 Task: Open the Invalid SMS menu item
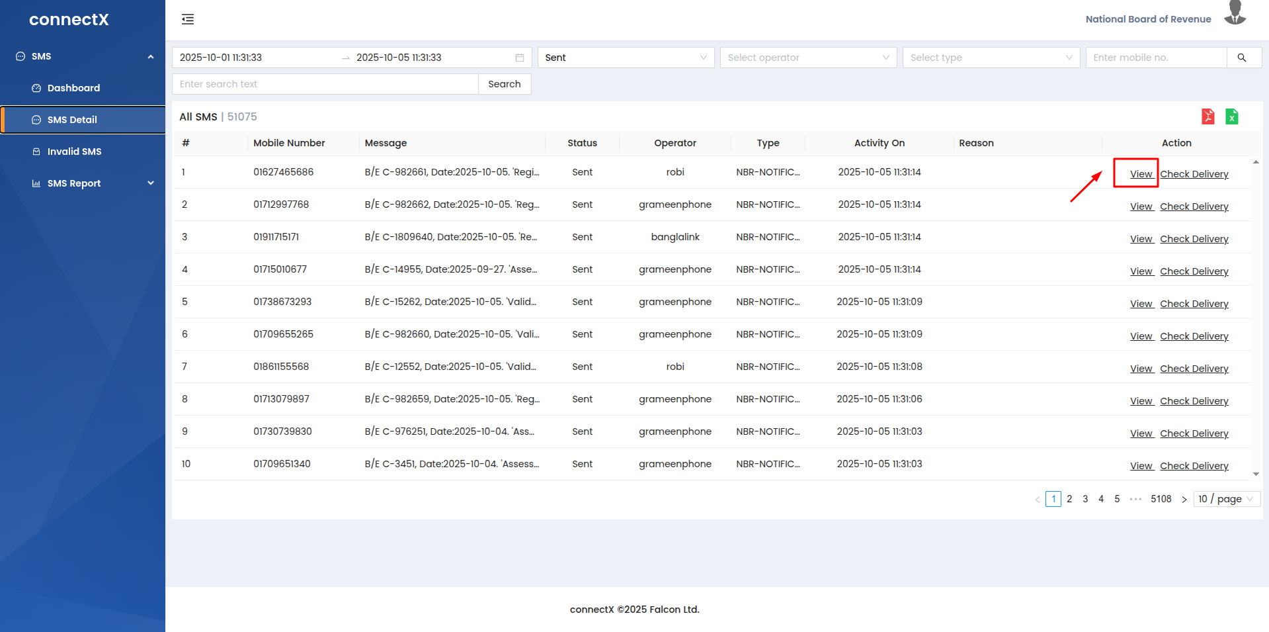74,152
